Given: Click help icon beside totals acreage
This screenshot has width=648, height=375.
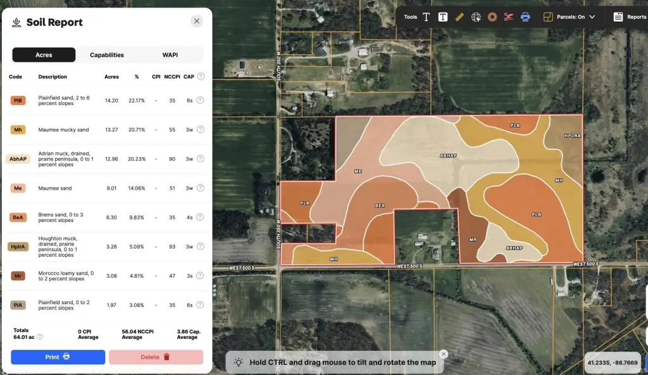Looking at the screenshot, I should 40,337.
